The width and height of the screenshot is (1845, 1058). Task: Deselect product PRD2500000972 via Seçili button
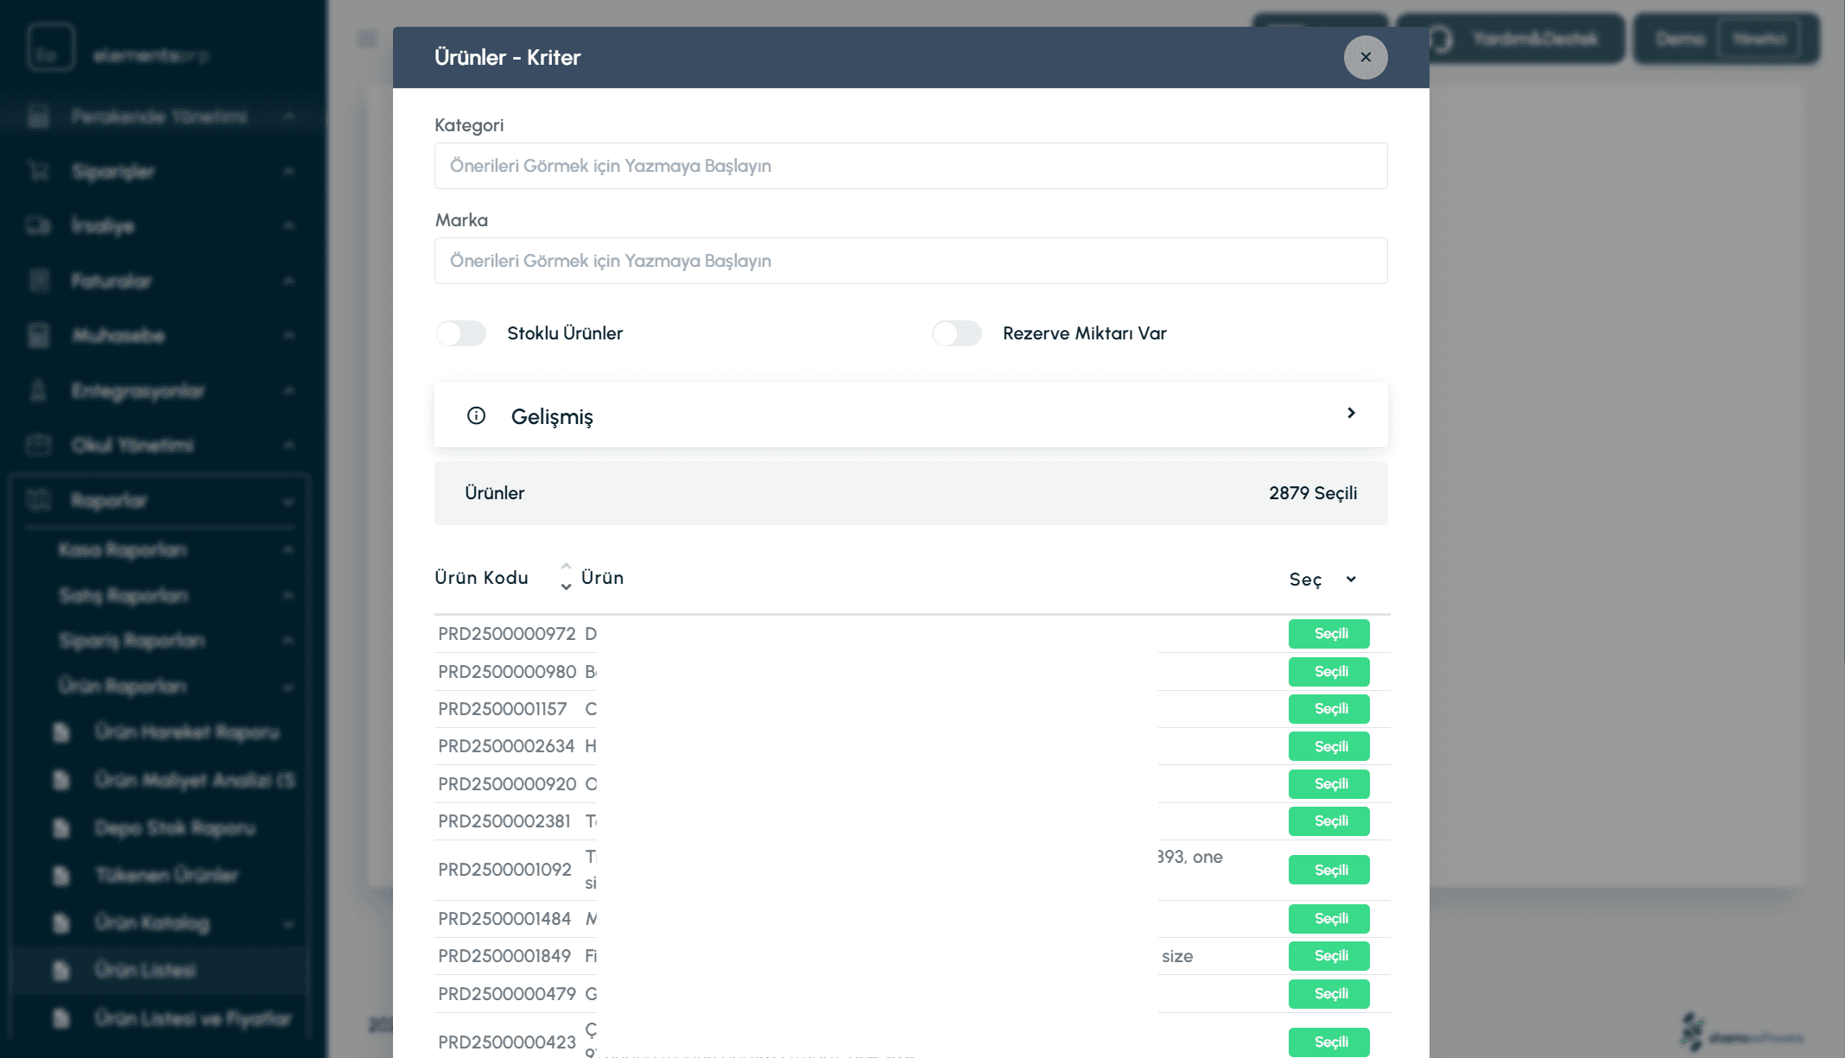[x=1328, y=634]
